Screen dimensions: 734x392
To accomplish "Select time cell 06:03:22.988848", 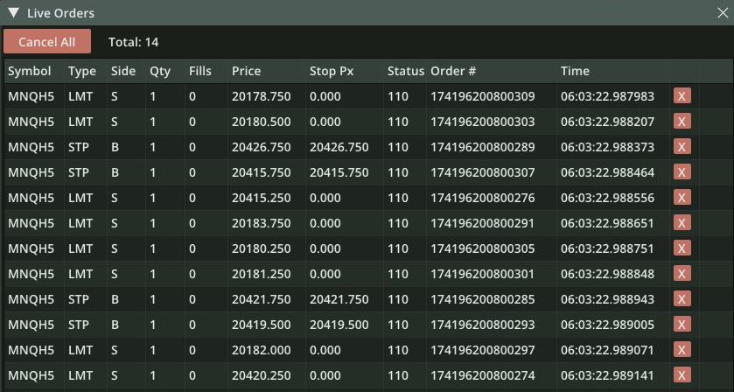I will pos(607,274).
